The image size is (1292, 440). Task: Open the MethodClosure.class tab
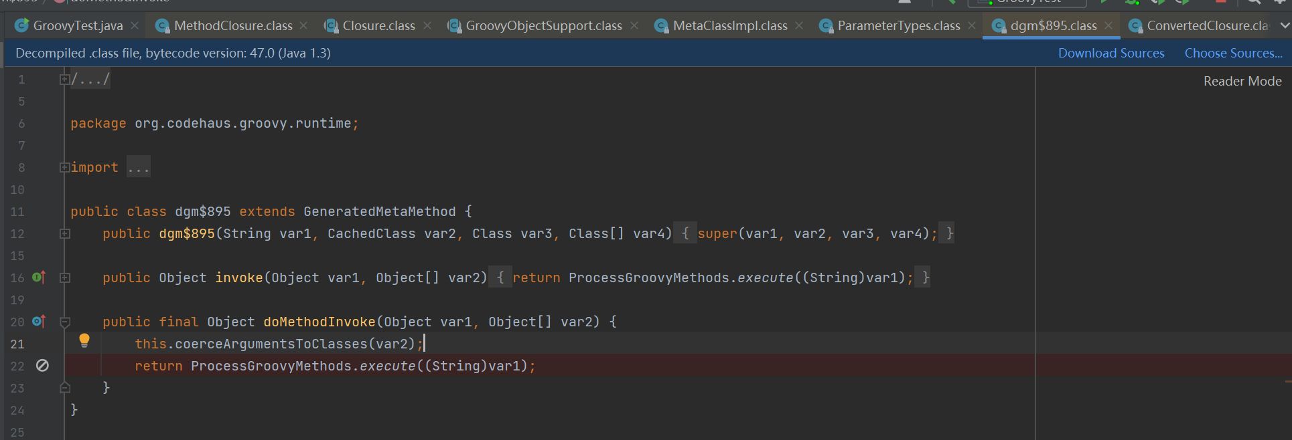tap(233, 25)
